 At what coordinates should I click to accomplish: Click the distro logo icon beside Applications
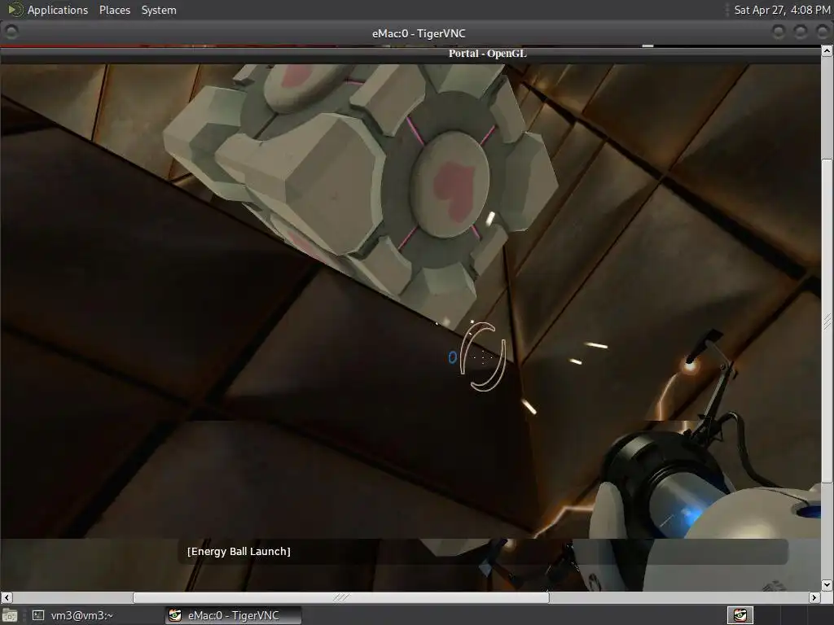15,10
